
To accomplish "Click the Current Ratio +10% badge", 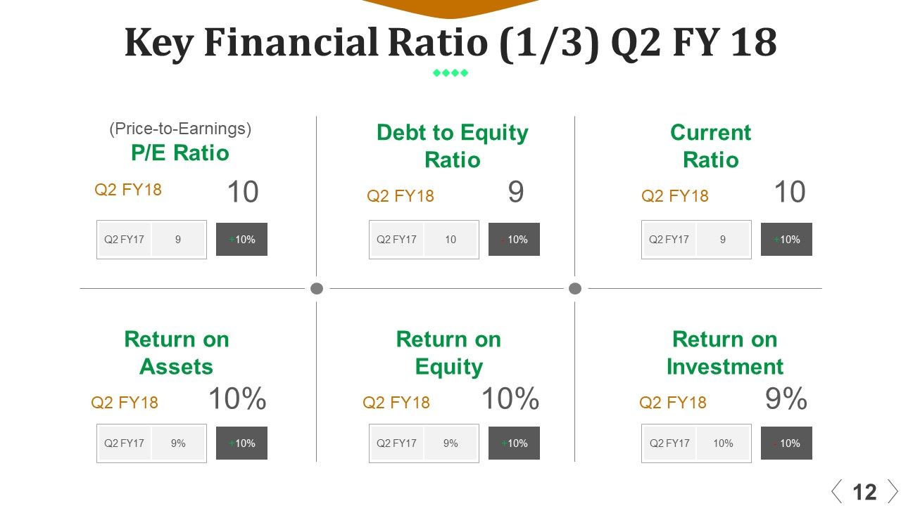I will click(x=786, y=240).
